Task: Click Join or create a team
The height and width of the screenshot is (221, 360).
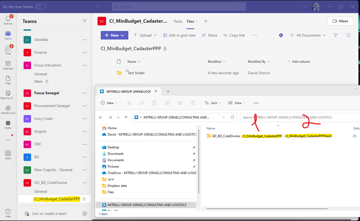Action: coord(46,214)
